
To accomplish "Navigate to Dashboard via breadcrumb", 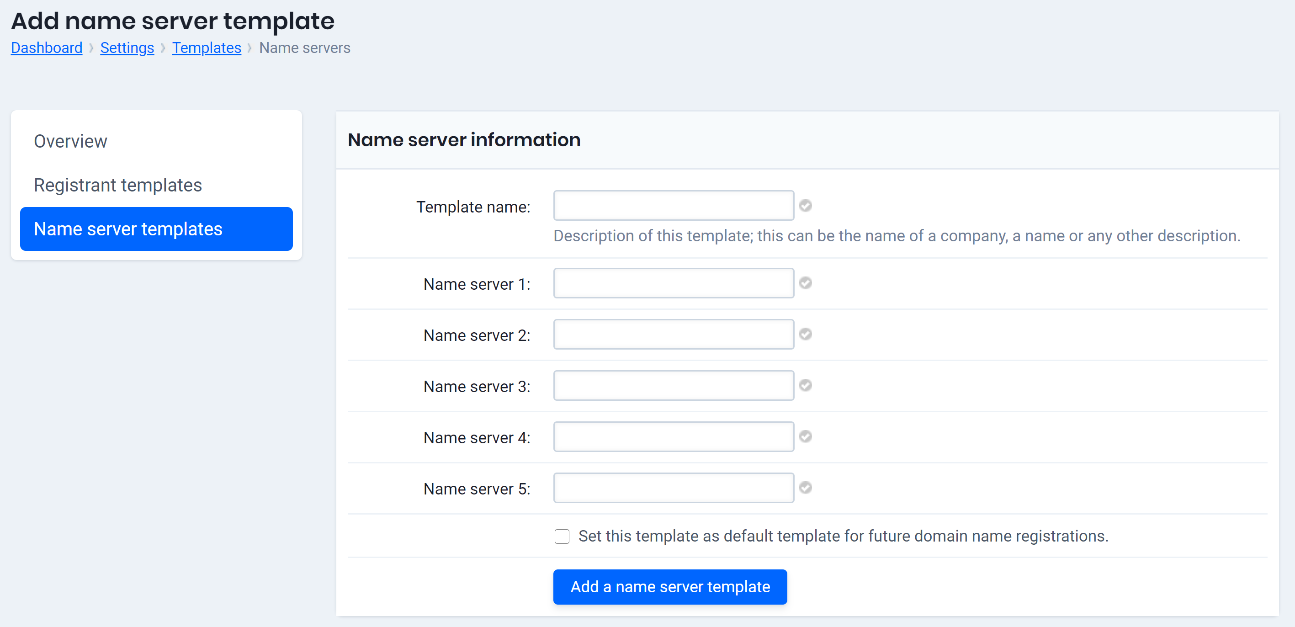I will pos(46,48).
